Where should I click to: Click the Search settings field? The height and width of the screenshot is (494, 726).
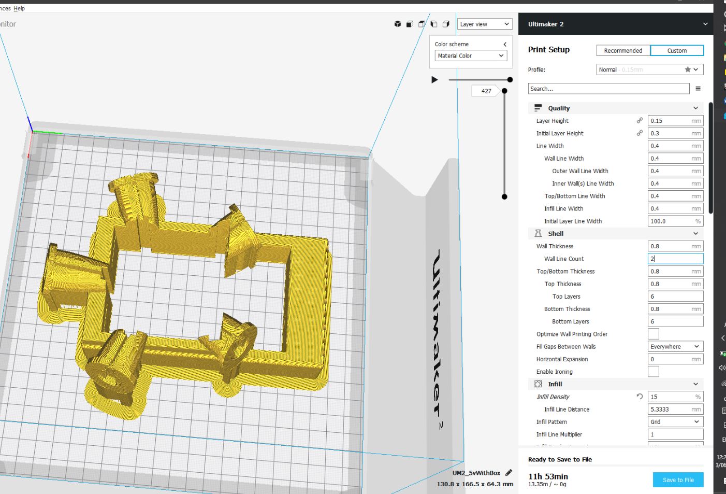(x=608, y=89)
